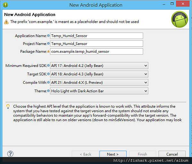Click the 'com.example.' placeholder warning text
Image resolution: width=192 pixels, height=164 pixels.
click(75, 22)
